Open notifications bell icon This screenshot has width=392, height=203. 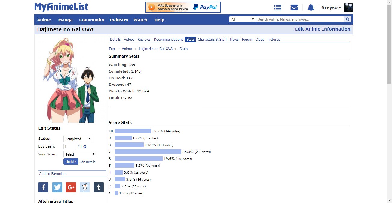(311, 8)
